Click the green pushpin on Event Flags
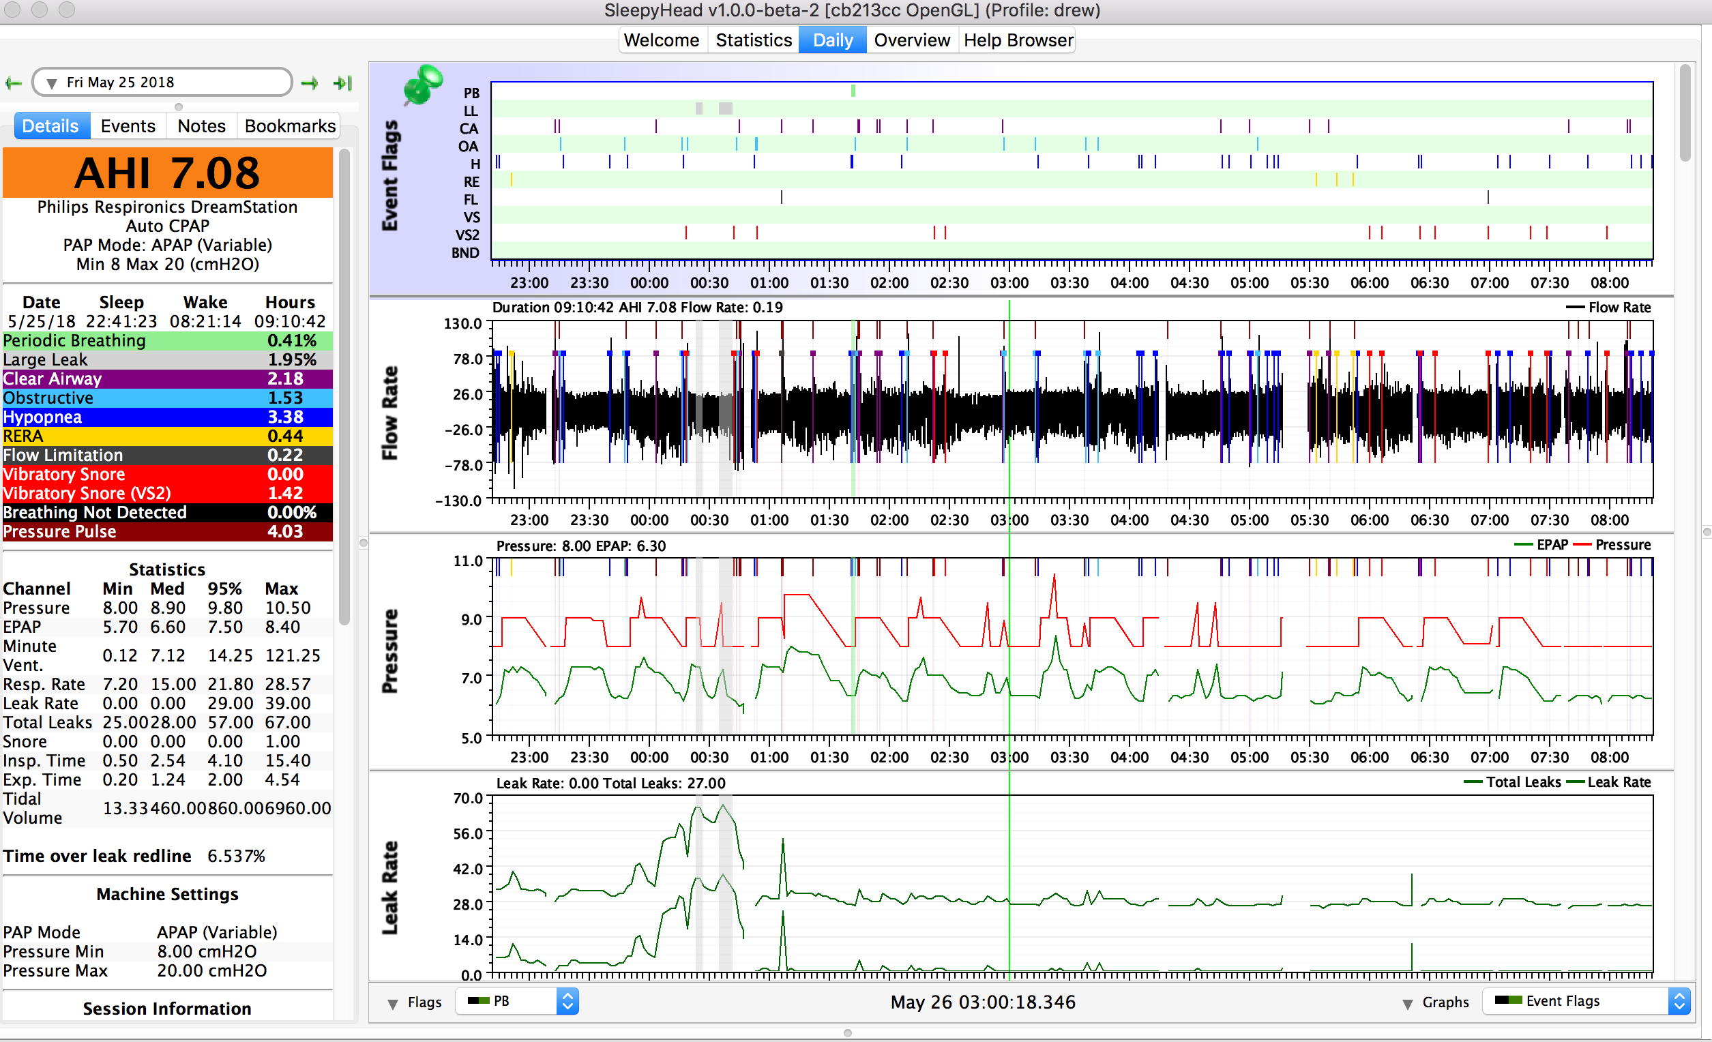This screenshot has width=1712, height=1042. tap(422, 84)
